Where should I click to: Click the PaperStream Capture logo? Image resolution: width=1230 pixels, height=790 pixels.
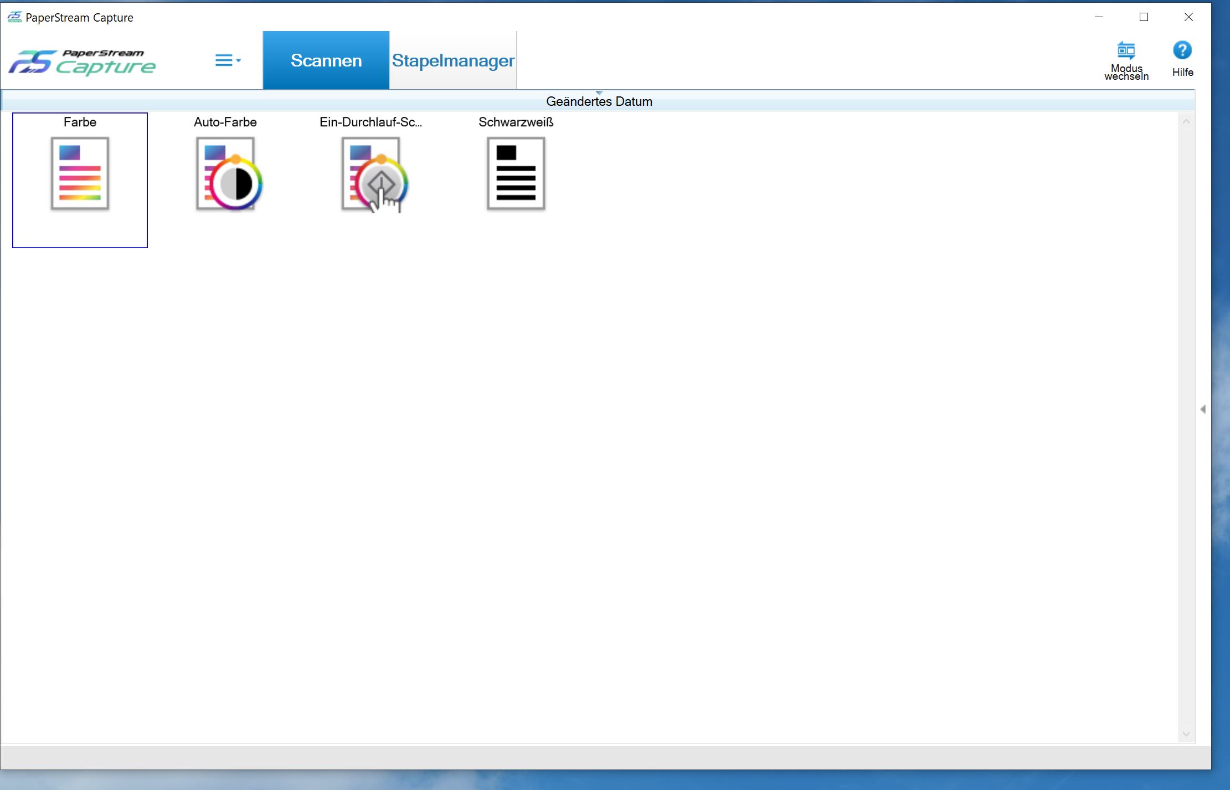coord(82,62)
